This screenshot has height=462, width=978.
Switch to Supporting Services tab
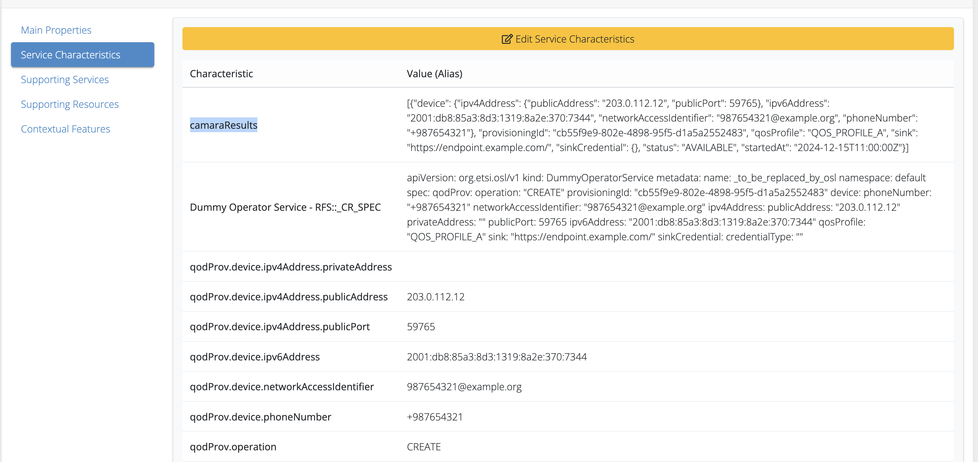65,79
